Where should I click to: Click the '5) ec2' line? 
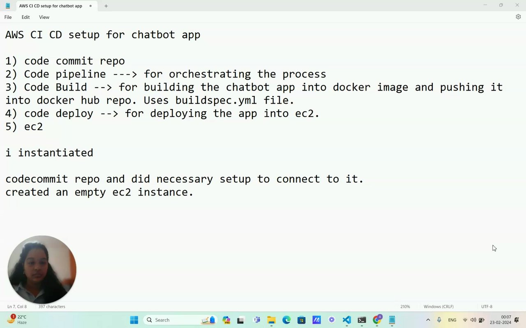click(24, 127)
